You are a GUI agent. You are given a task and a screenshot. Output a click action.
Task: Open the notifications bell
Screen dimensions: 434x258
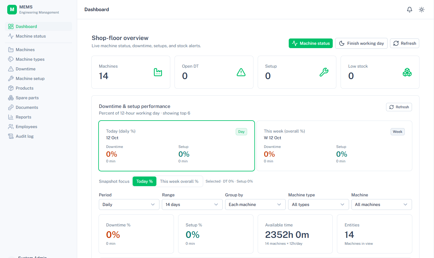[410, 10]
